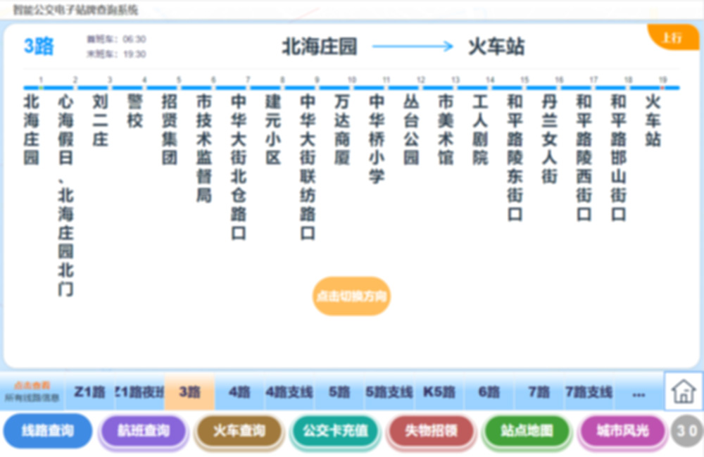Screen dimensions: 704x457
Task: Select the 4路 route tab
Action: coord(240,392)
